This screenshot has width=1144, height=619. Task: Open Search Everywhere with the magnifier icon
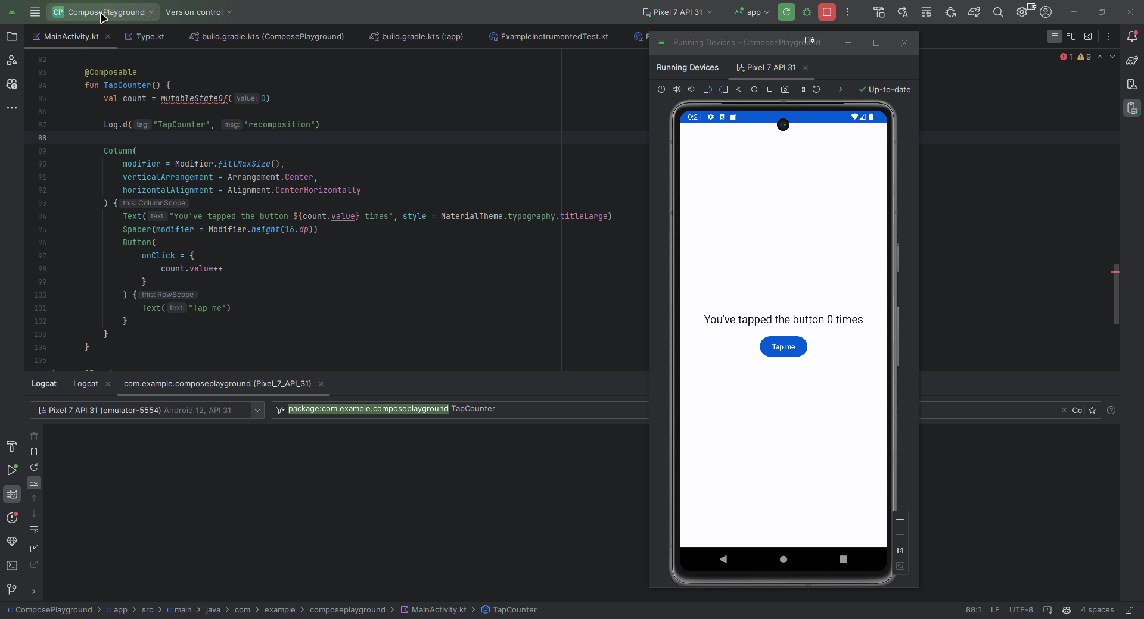point(998,12)
